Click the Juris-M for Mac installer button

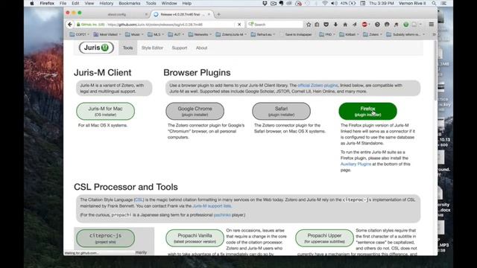pos(105,111)
